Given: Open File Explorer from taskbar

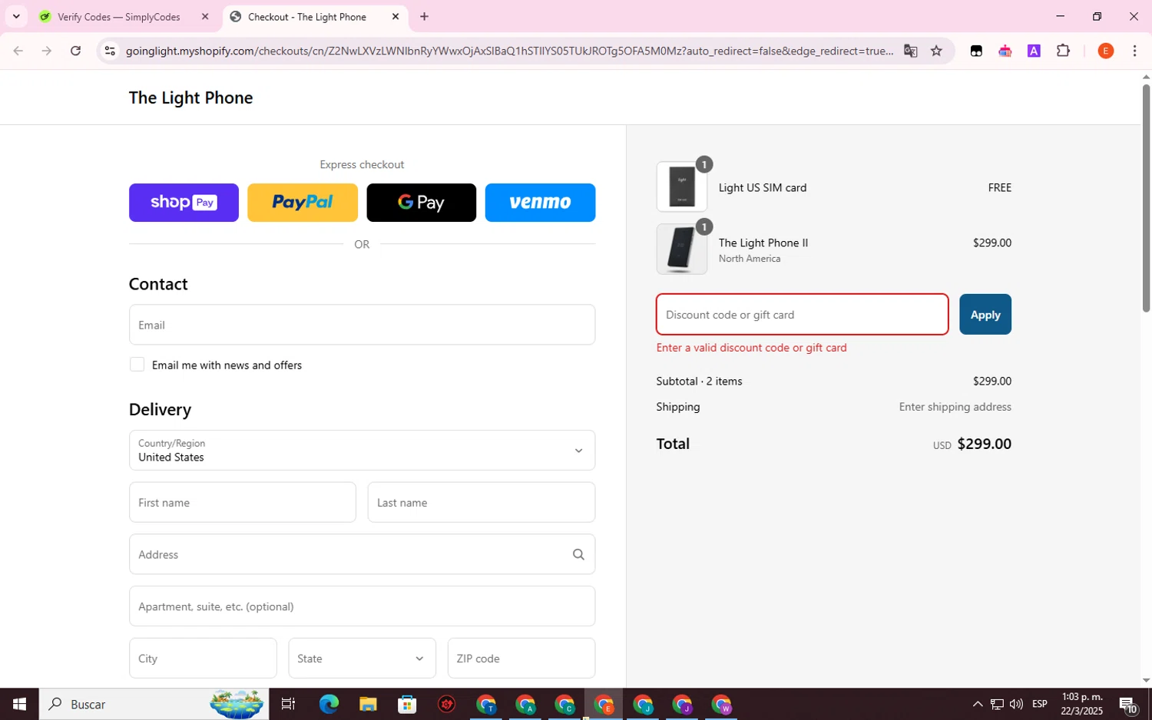Looking at the screenshot, I should tap(368, 704).
